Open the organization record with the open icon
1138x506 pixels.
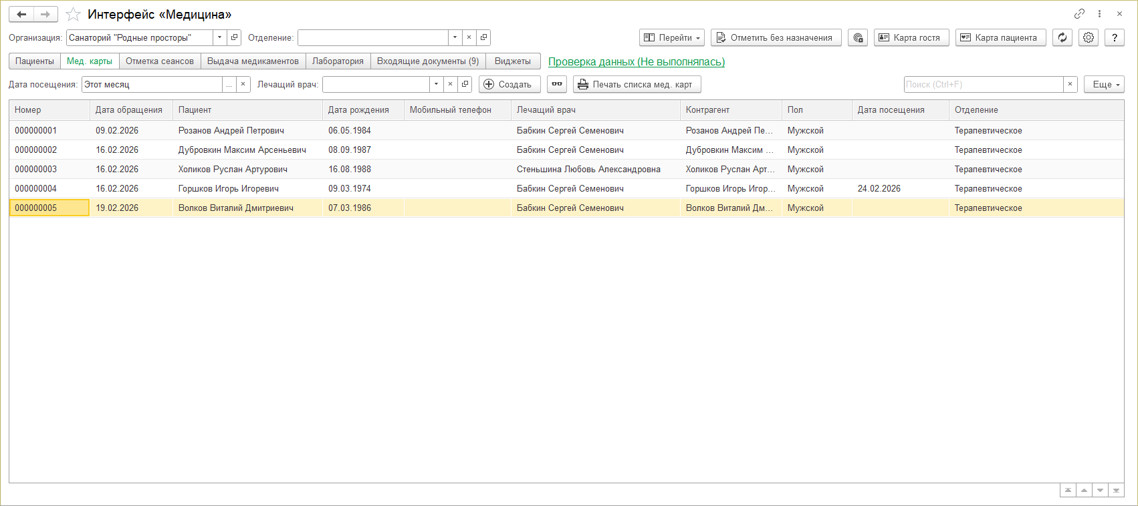[x=234, y=38]
